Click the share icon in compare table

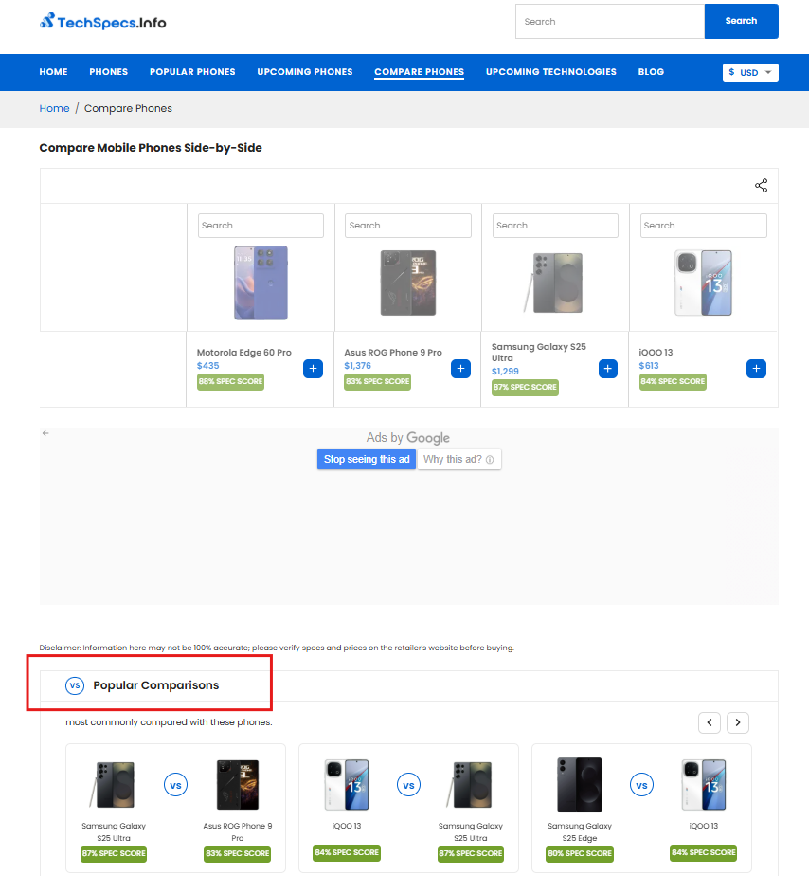pyautogui.click(x=761, y=186)
